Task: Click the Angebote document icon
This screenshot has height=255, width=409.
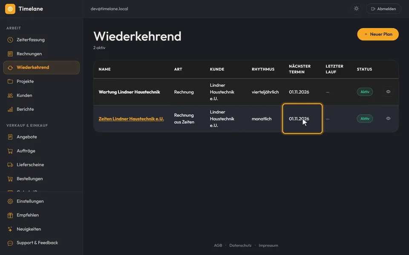Action: [x=10, y=137]
